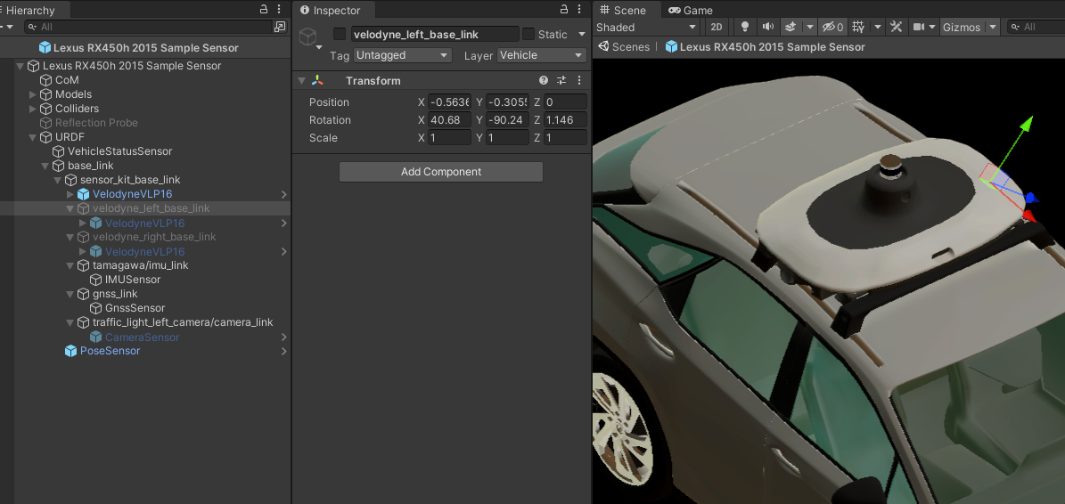Toggle the scene grid snapping icon
1065x504 pixels.
pos(858,28)
